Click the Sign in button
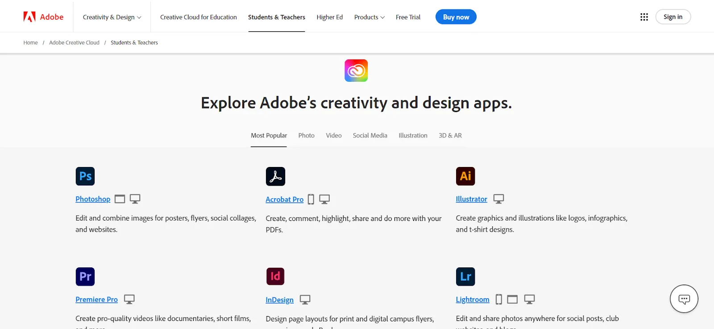The height and width of the screenshot is (329, 714). [x=673, y=17]
